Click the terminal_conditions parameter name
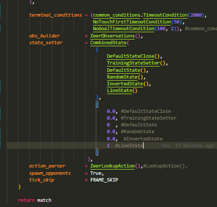Image resolution: width=217 pixels, height=207 pixels. click(x=56, y=15)
